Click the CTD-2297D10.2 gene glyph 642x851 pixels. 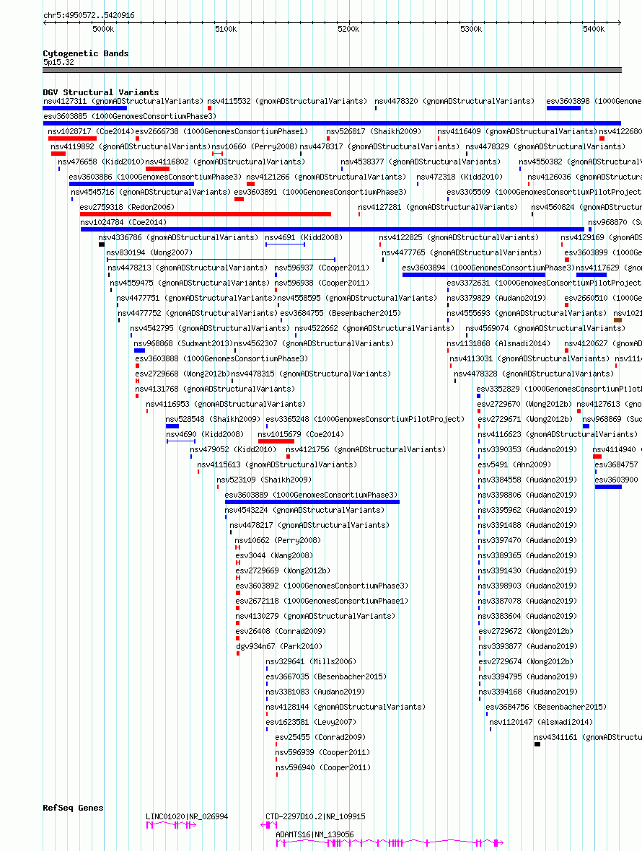click(268, 825)
